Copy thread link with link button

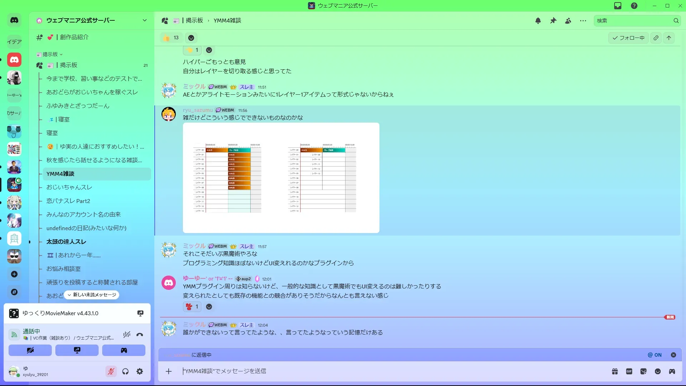pyautogui.click(x=656, y=38)
